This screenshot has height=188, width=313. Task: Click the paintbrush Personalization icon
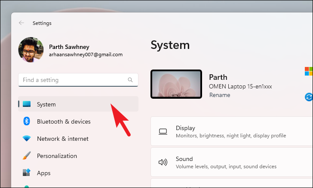tap(27, 155)
